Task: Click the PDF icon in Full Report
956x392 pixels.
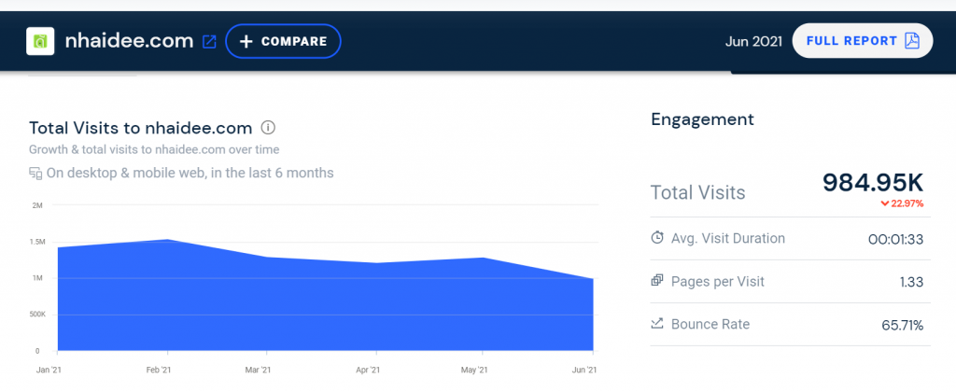Action: pyautogui.click(x=911, y=41)
